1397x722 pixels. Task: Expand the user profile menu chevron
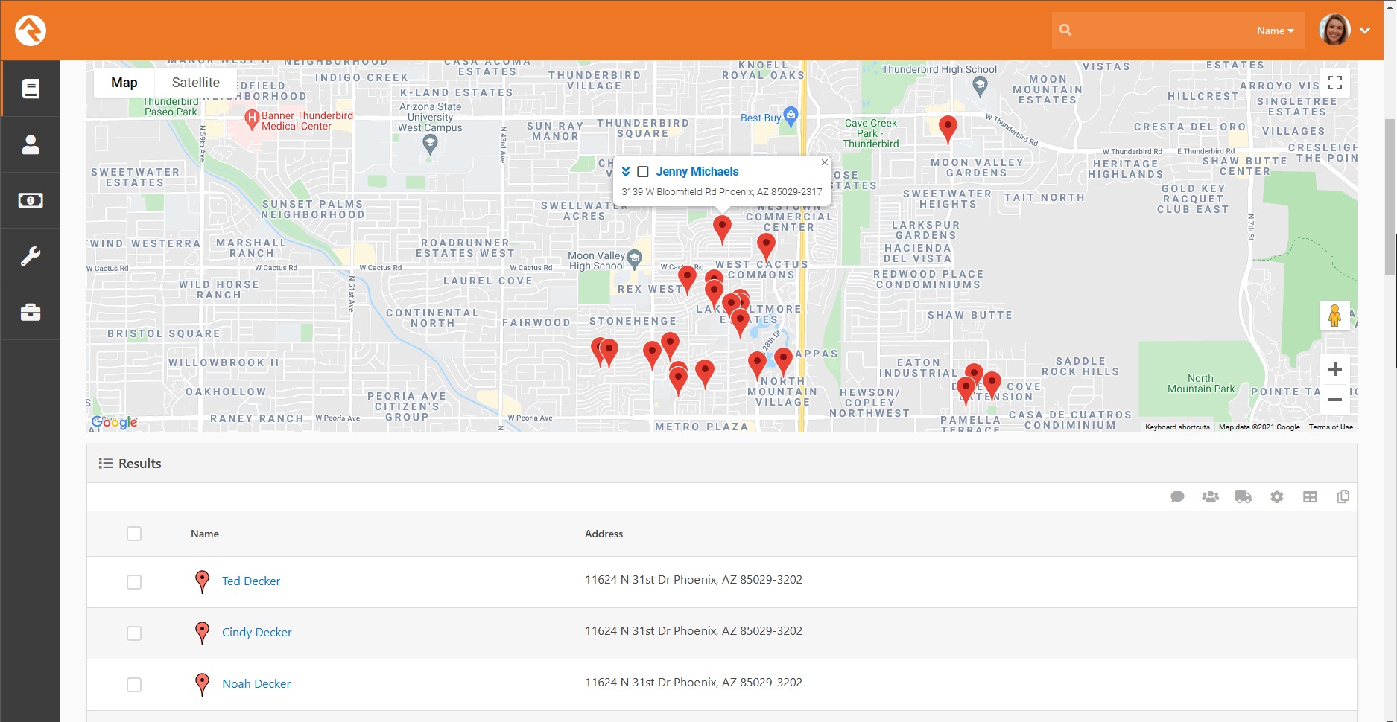pyautogui.click(x=1365, y=31)
